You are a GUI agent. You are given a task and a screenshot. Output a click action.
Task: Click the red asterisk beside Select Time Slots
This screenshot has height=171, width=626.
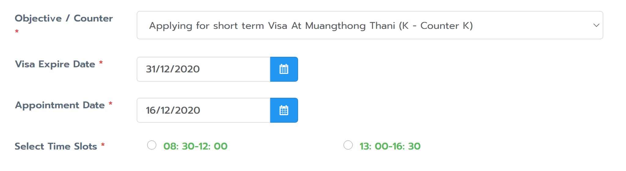coord(103,145)
